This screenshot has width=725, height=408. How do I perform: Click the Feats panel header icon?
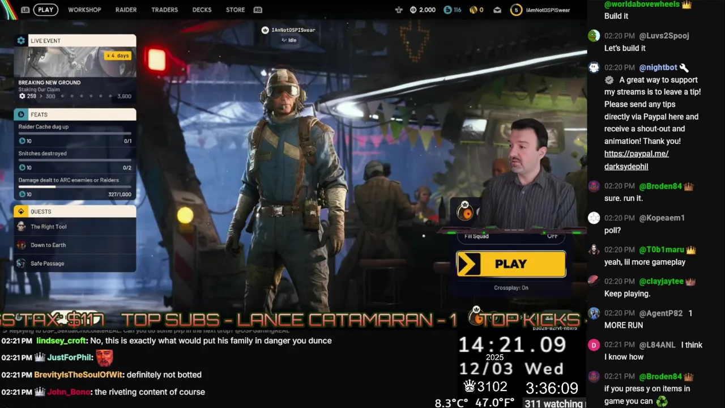coord(21,114)
